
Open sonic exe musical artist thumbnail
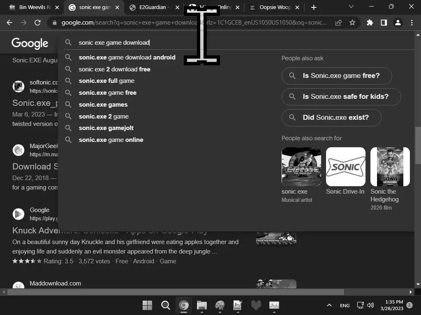click(x=301, y=167)
